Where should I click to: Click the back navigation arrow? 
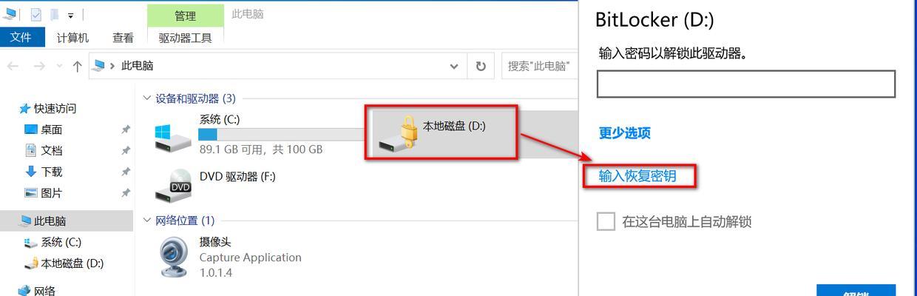coord(13,66)
